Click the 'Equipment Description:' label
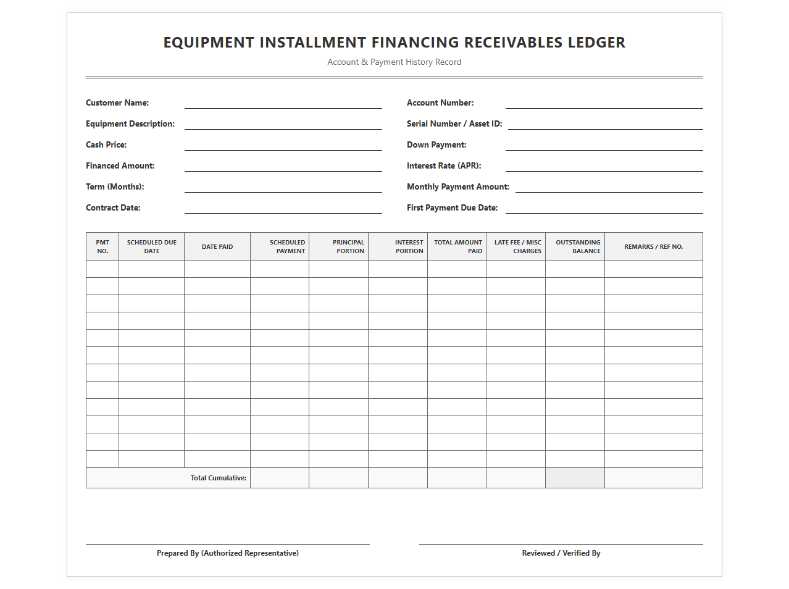The height and width of the screenshot is (589, 789). click(130, 123)
